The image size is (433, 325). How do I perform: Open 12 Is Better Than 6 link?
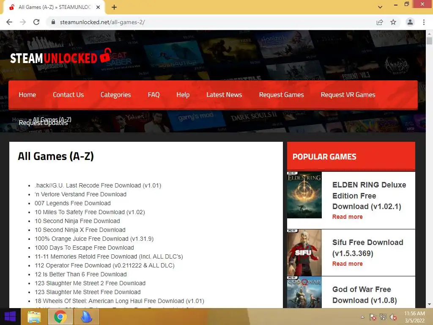pyautogui.click(x=81, y=274)
